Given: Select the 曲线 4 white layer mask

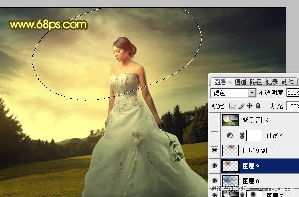Looking at the screenshot, I should point(254,135).
